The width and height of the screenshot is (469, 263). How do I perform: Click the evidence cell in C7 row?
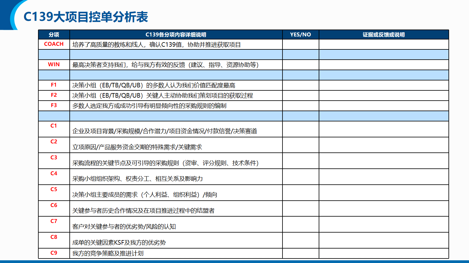pos(384,224)
